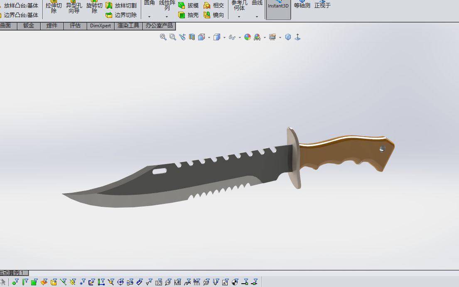This screenshot has height=287, width=459.
Task: Click the View Orientation icon
Action: pyautogui.click(x=201, y=37)
